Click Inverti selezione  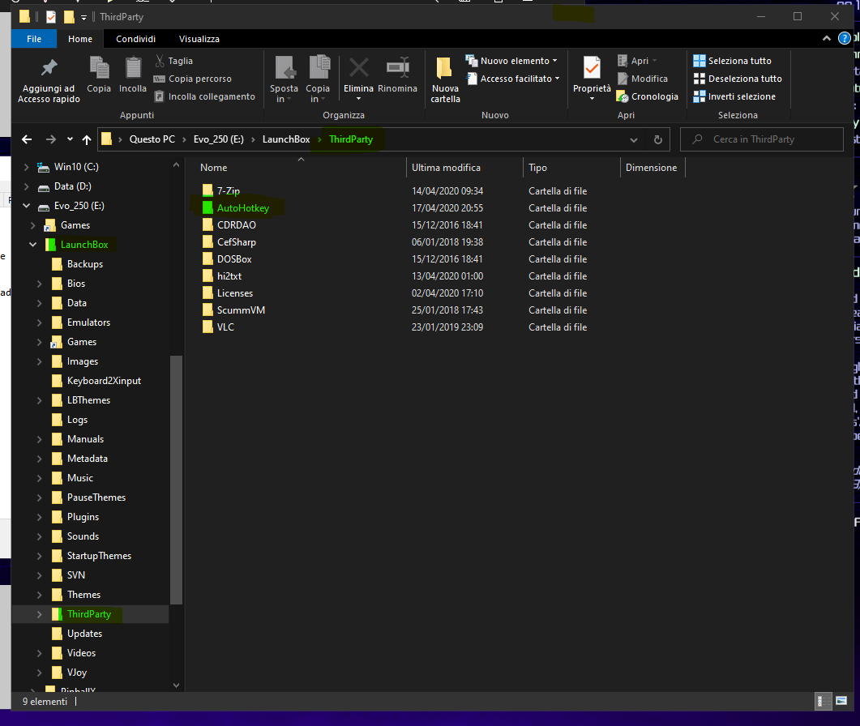[734, 96]
